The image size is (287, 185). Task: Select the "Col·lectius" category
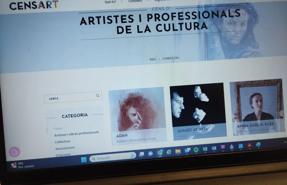pos(63,141)
